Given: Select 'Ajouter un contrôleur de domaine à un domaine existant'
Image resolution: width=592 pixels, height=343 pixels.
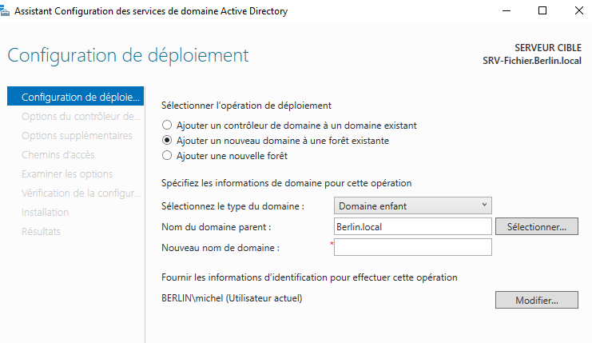Looking at the screenshot, I should 167,126.
